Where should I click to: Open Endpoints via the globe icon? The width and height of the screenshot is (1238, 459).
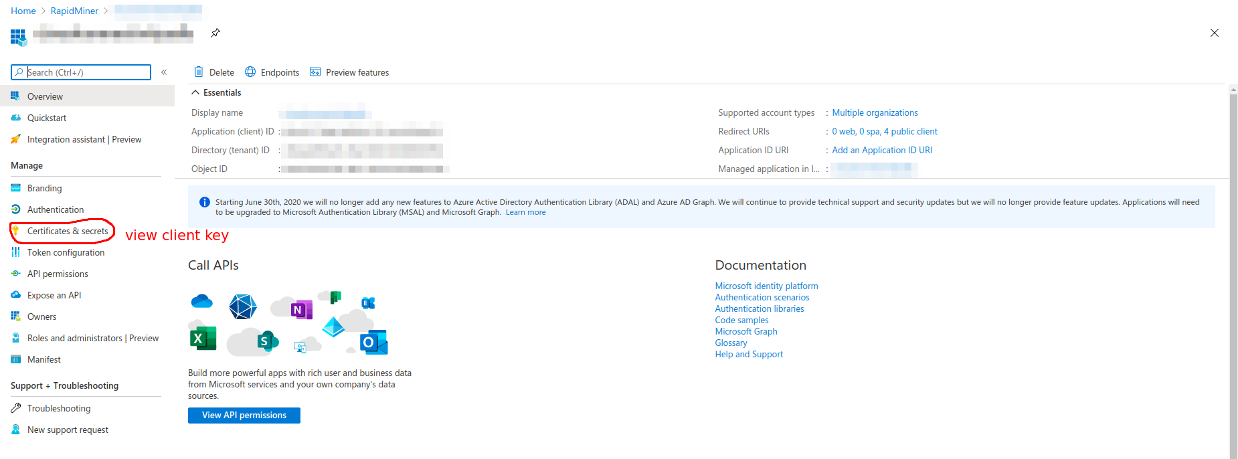click(250, 72)
